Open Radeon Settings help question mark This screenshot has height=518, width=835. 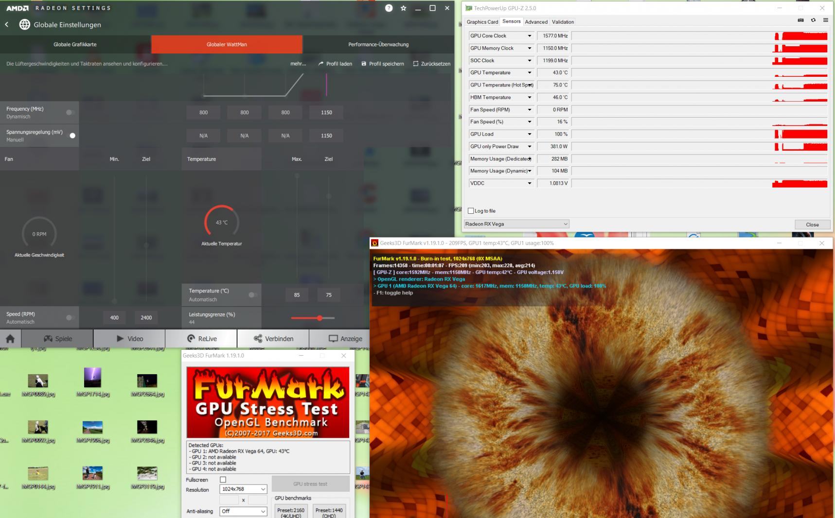(x=389, y=8)
